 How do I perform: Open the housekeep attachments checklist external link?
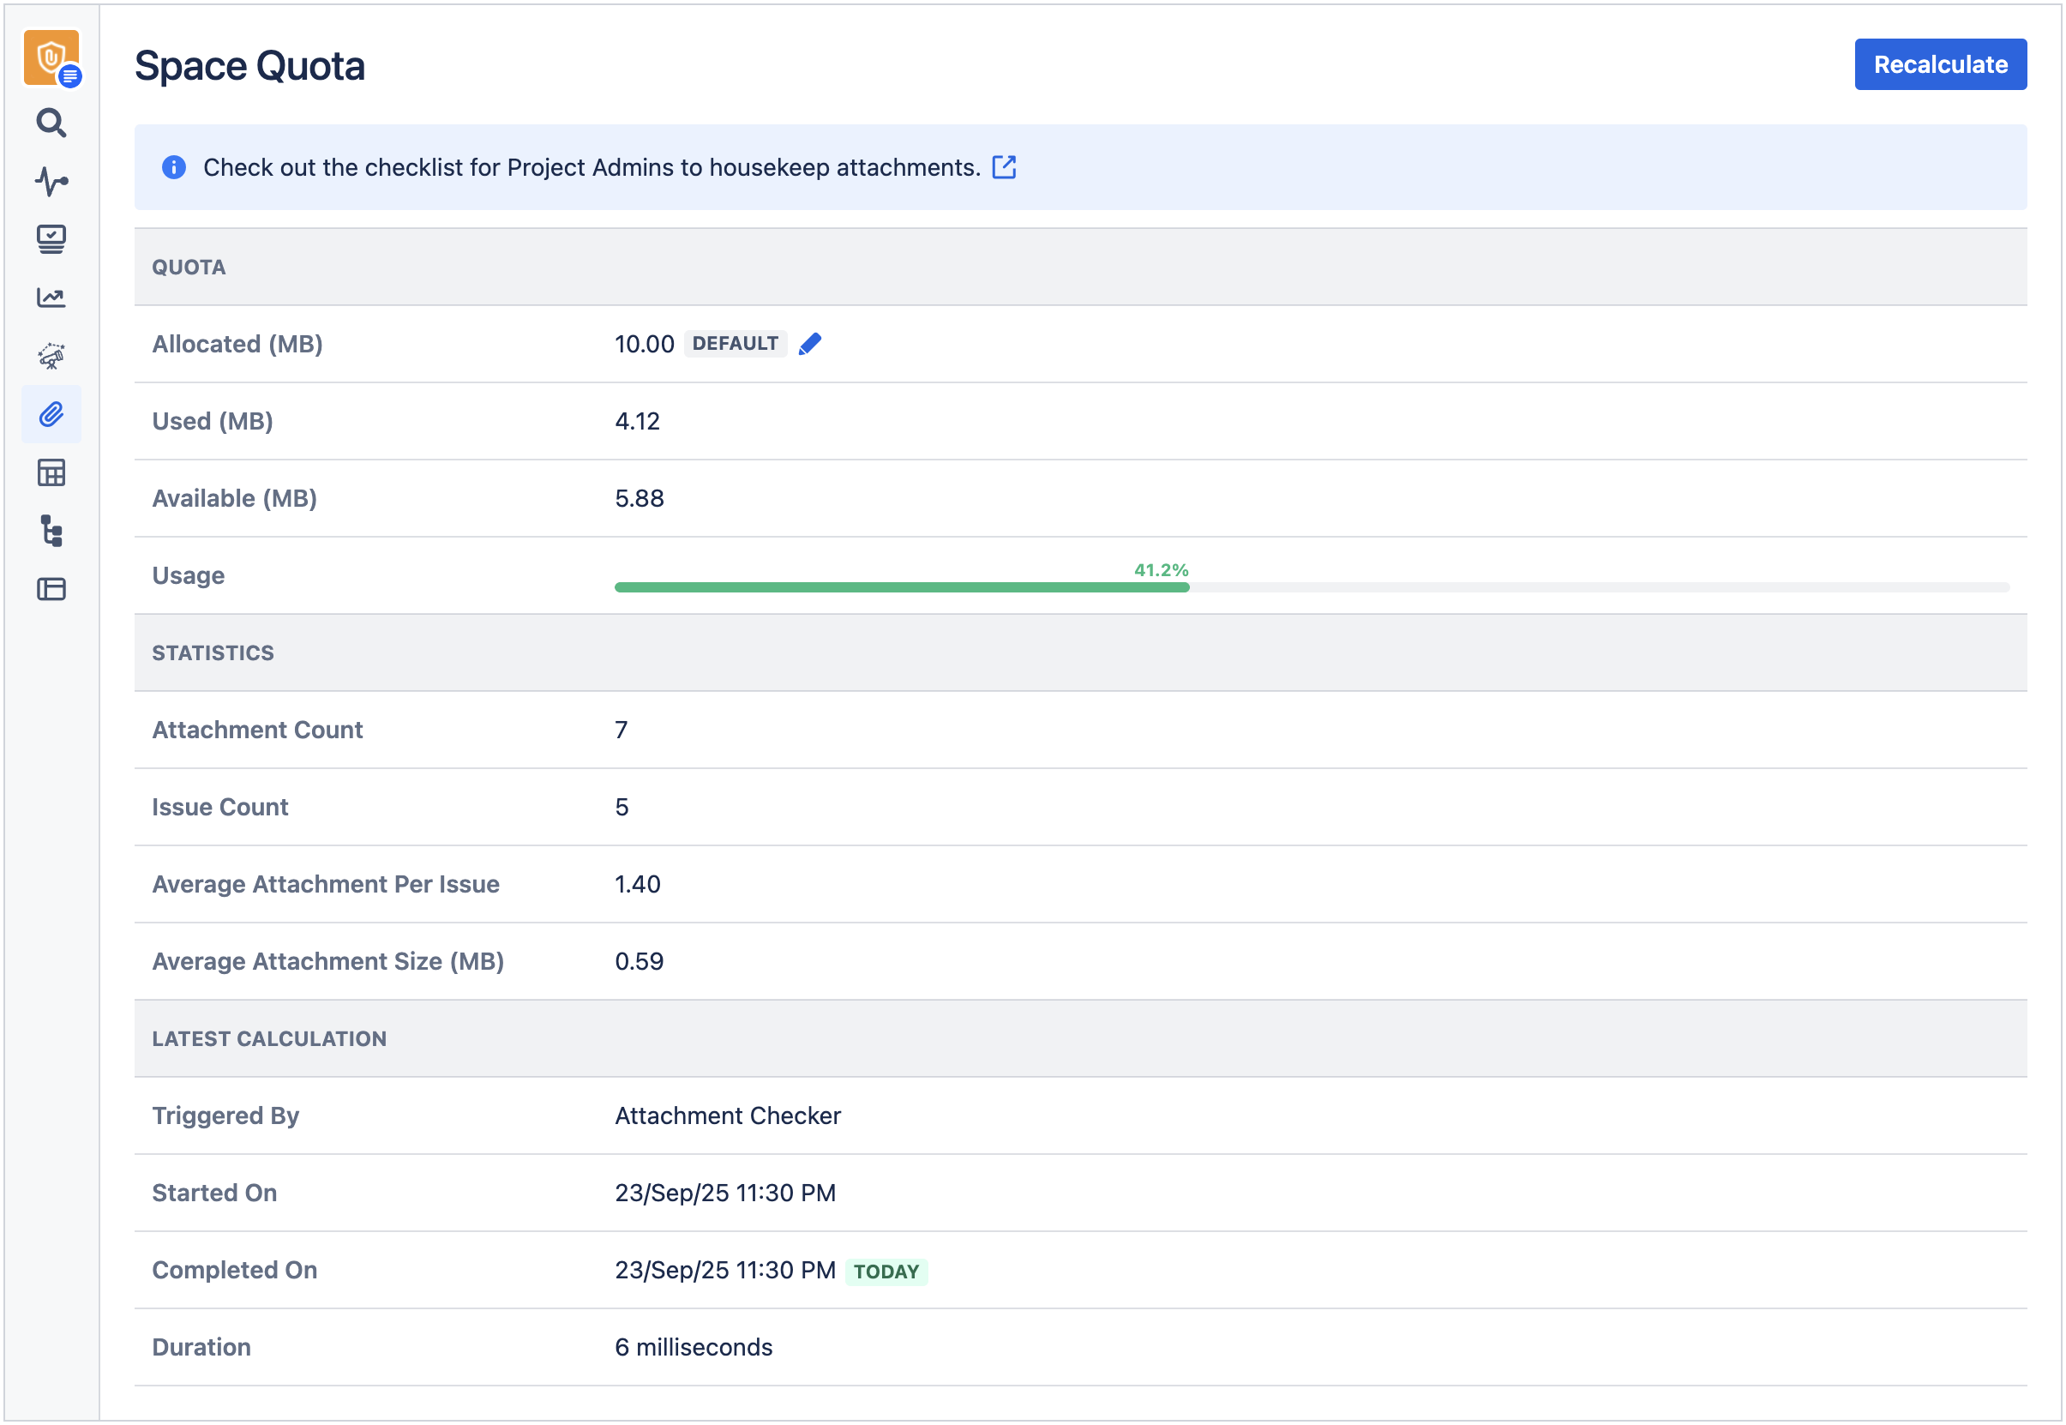click(x=1004, y=167)
